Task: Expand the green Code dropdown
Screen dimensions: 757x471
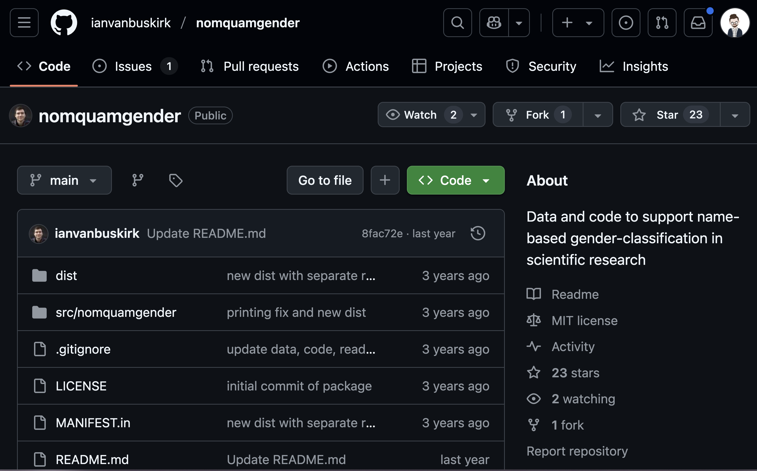Action: coord(455,180)
